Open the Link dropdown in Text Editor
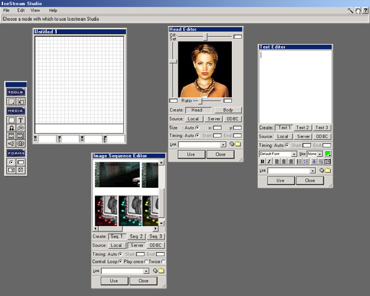 [x=313, y=171]
